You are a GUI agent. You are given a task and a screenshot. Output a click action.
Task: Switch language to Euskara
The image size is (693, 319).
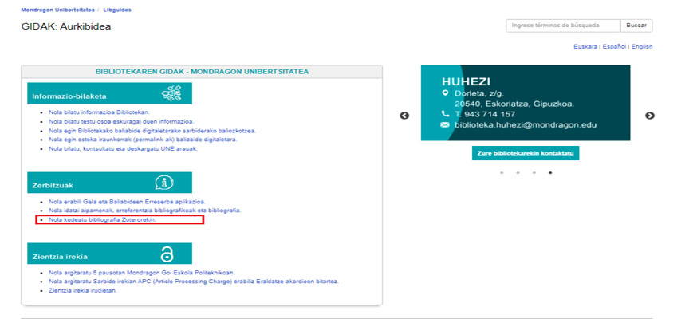(x=585, y=47)
